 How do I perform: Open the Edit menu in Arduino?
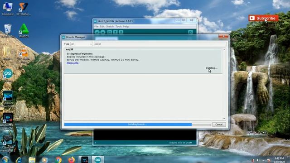(x=102, y=27)
